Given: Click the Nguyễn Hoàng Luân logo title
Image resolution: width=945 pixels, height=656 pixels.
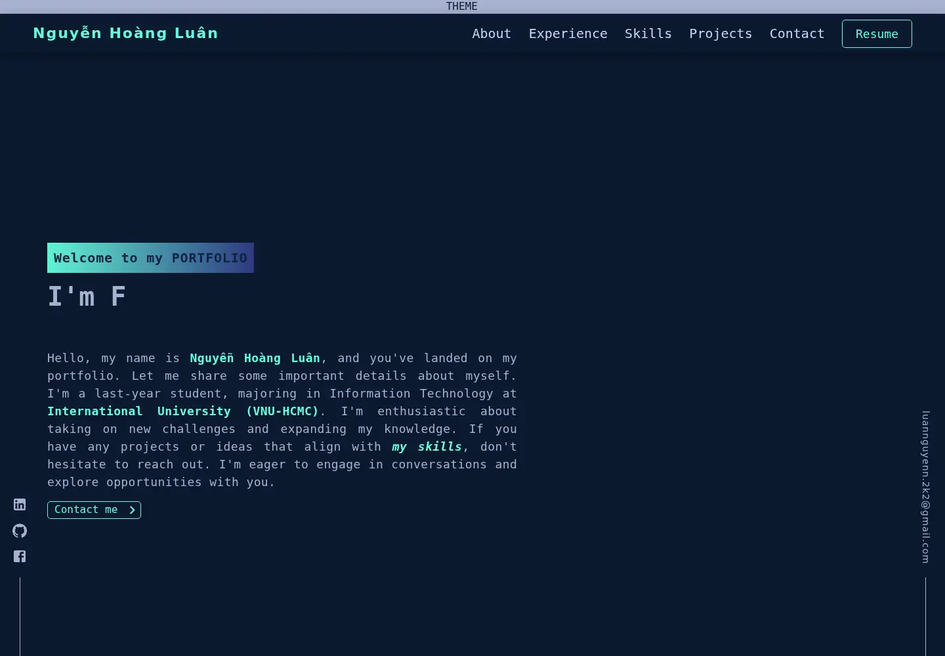Looking at the screenshot, I should tap(125, 33).
